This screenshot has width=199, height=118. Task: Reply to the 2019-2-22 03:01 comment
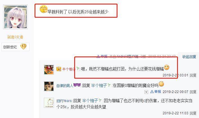click(x=193, y=75)
